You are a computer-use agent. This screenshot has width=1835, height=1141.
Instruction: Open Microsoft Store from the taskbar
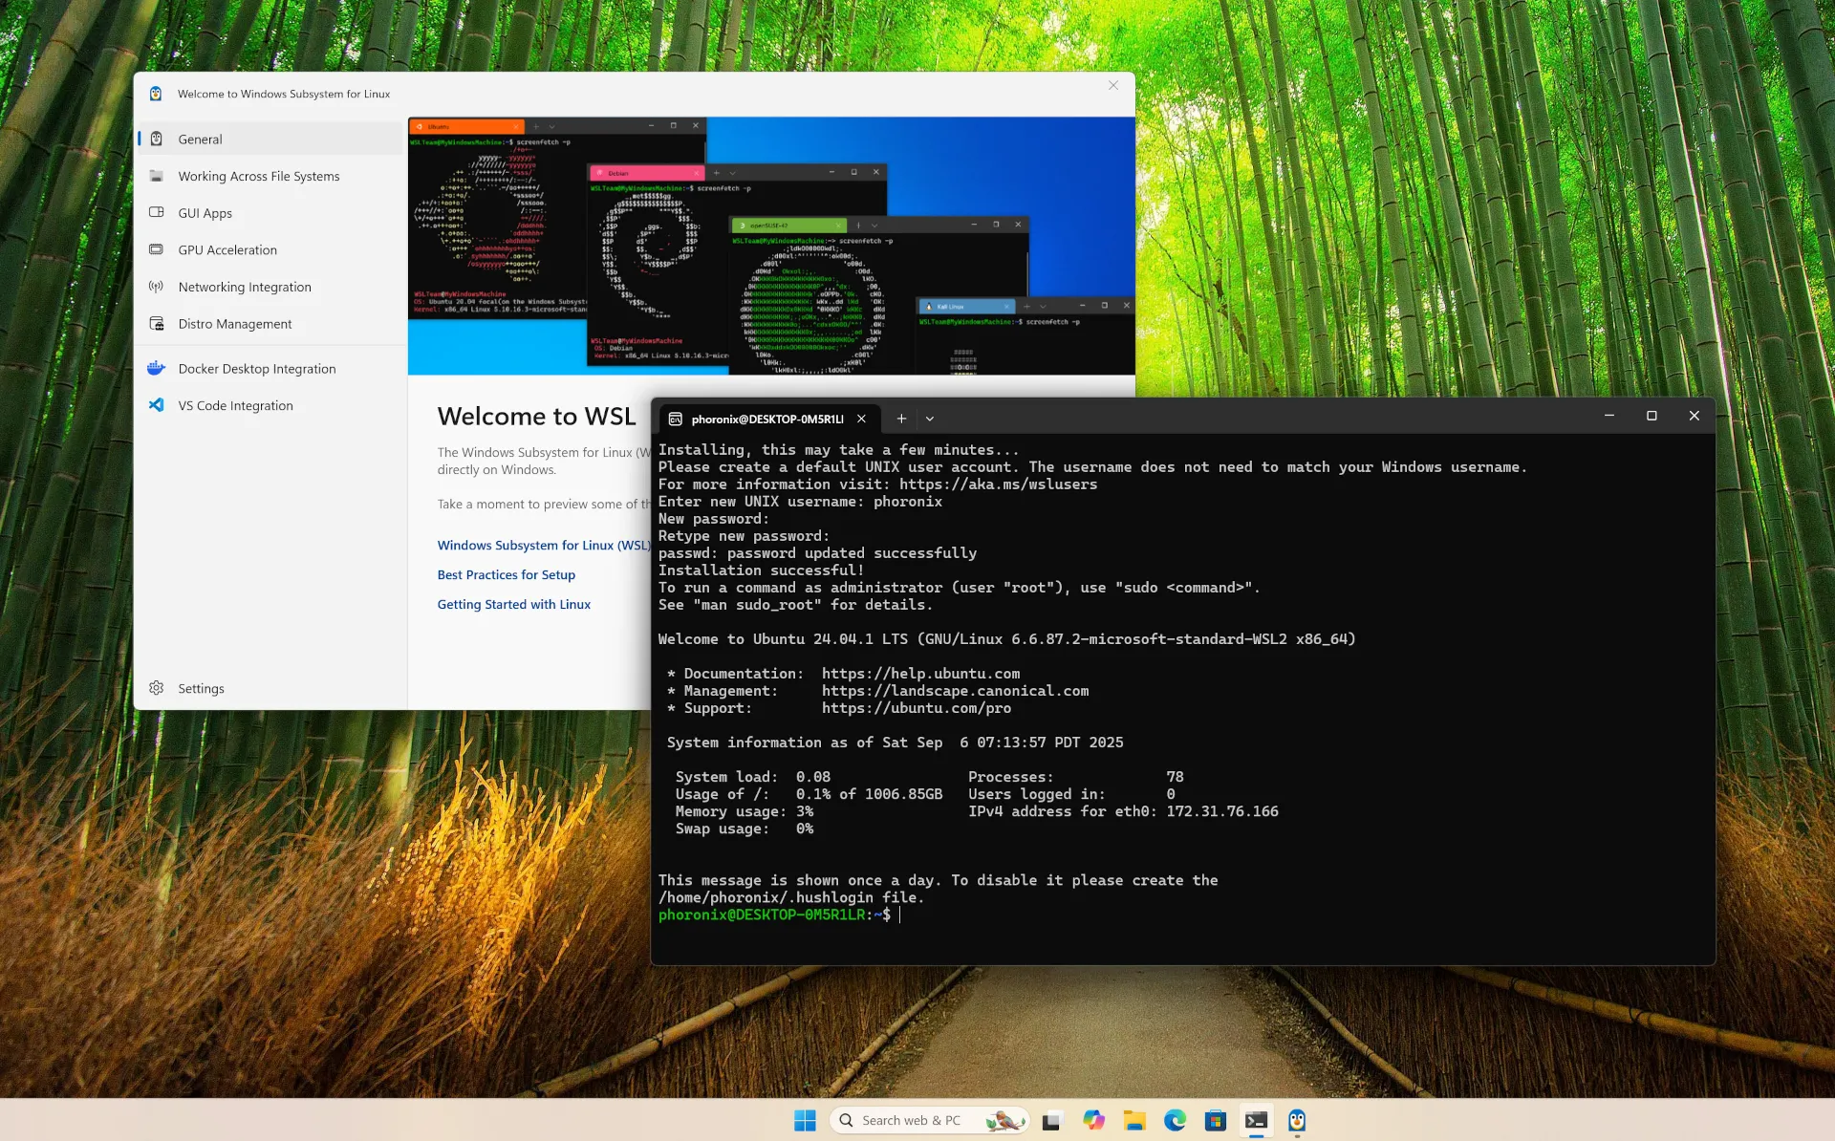click(1216, 1120)
